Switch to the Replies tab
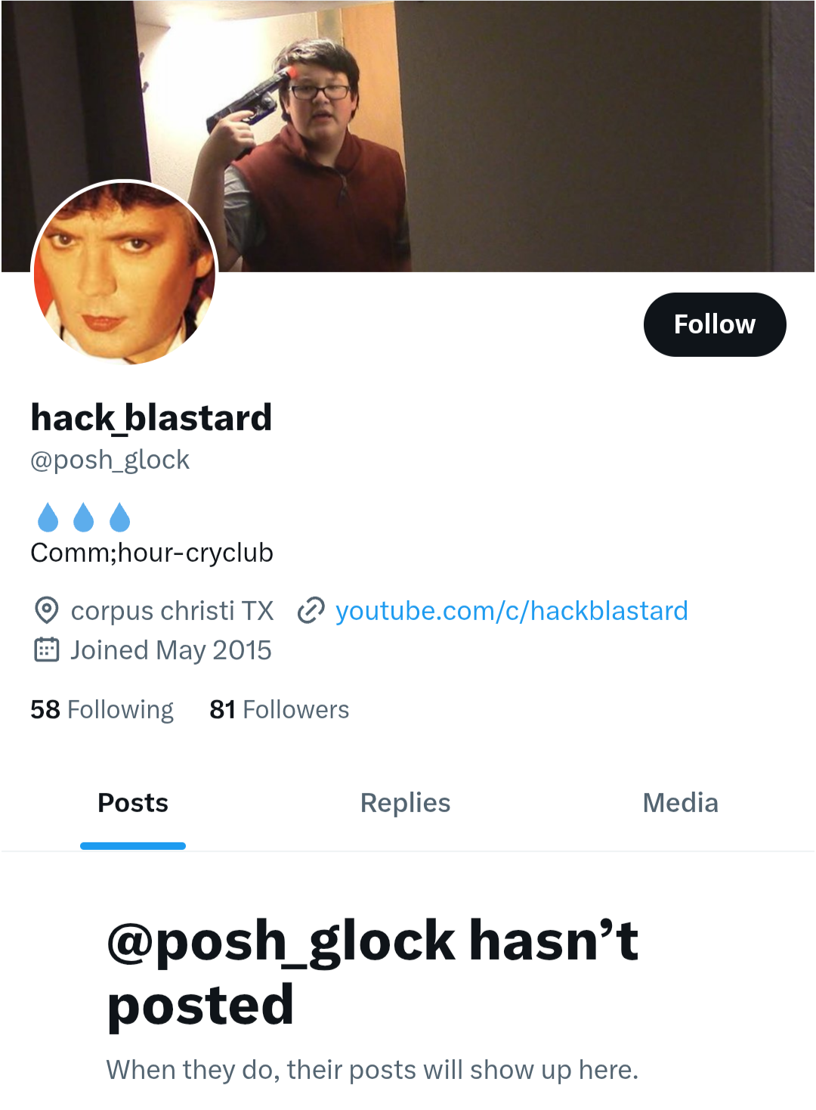This screenshot has width=816, height=1110. point(405,802)
